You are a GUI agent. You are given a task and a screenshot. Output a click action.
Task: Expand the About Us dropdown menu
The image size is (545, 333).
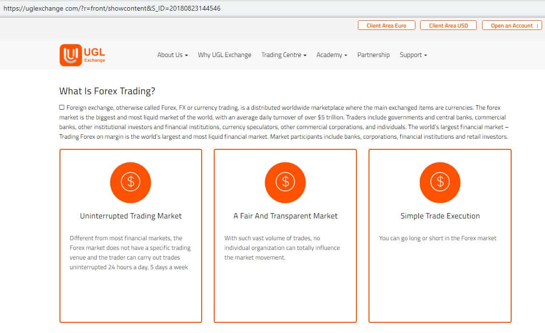coord(172,55)
